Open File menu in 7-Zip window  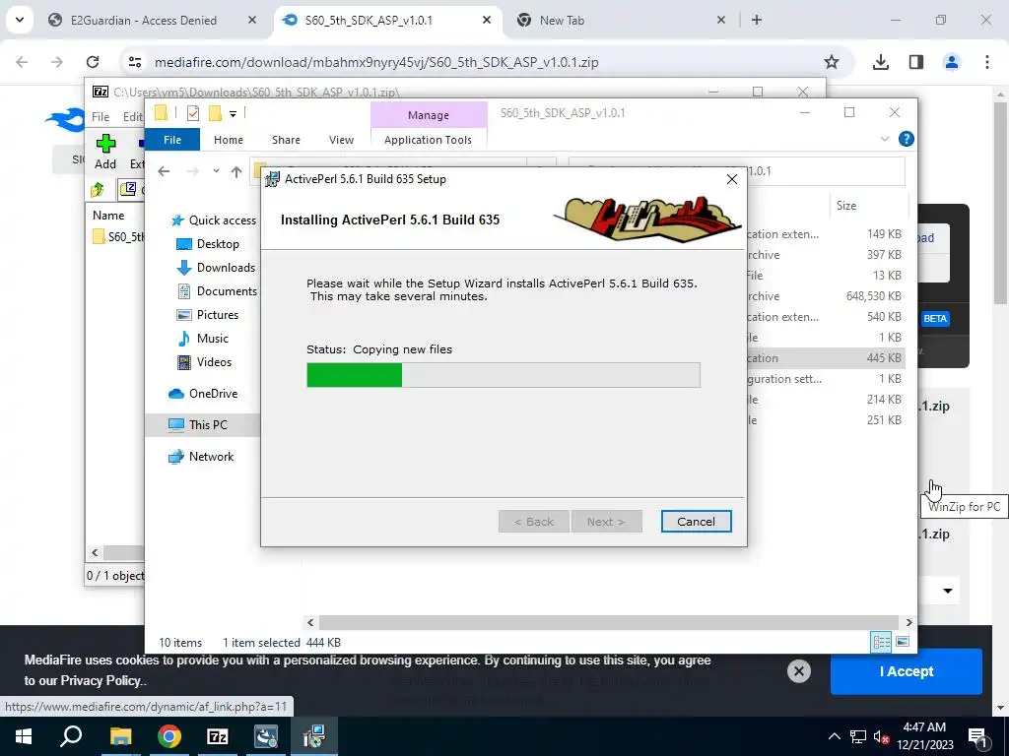(101, 117)
